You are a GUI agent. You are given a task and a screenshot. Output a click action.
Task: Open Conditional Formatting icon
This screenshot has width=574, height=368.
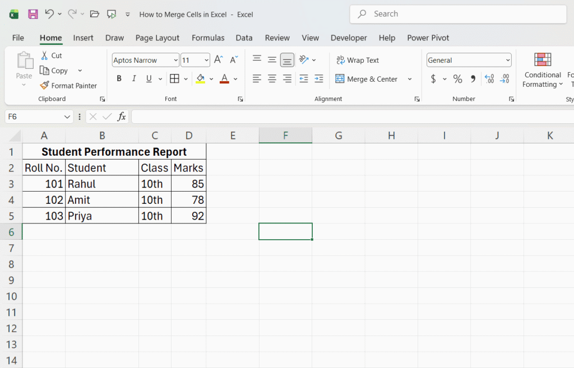(x=543, y=59)
